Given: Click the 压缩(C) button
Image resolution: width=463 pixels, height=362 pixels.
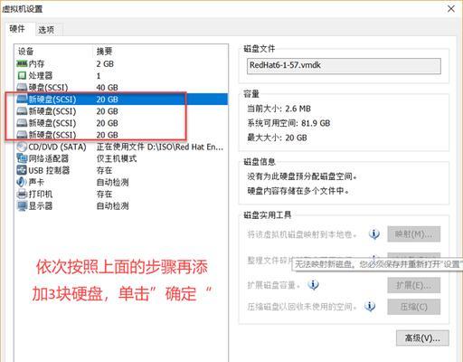Looking at the screenshot, I should coord(414,307).
